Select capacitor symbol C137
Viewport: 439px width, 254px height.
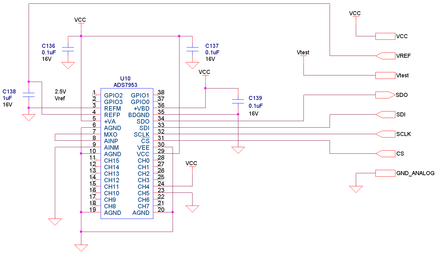click(x=192, y=49)
